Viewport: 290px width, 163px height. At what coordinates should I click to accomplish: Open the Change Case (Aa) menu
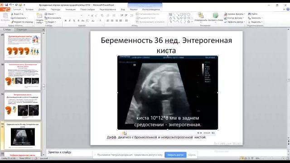tap(93, 21)
